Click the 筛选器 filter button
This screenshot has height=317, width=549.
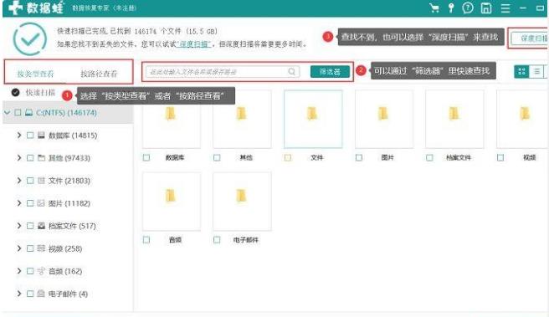[330, 72]
